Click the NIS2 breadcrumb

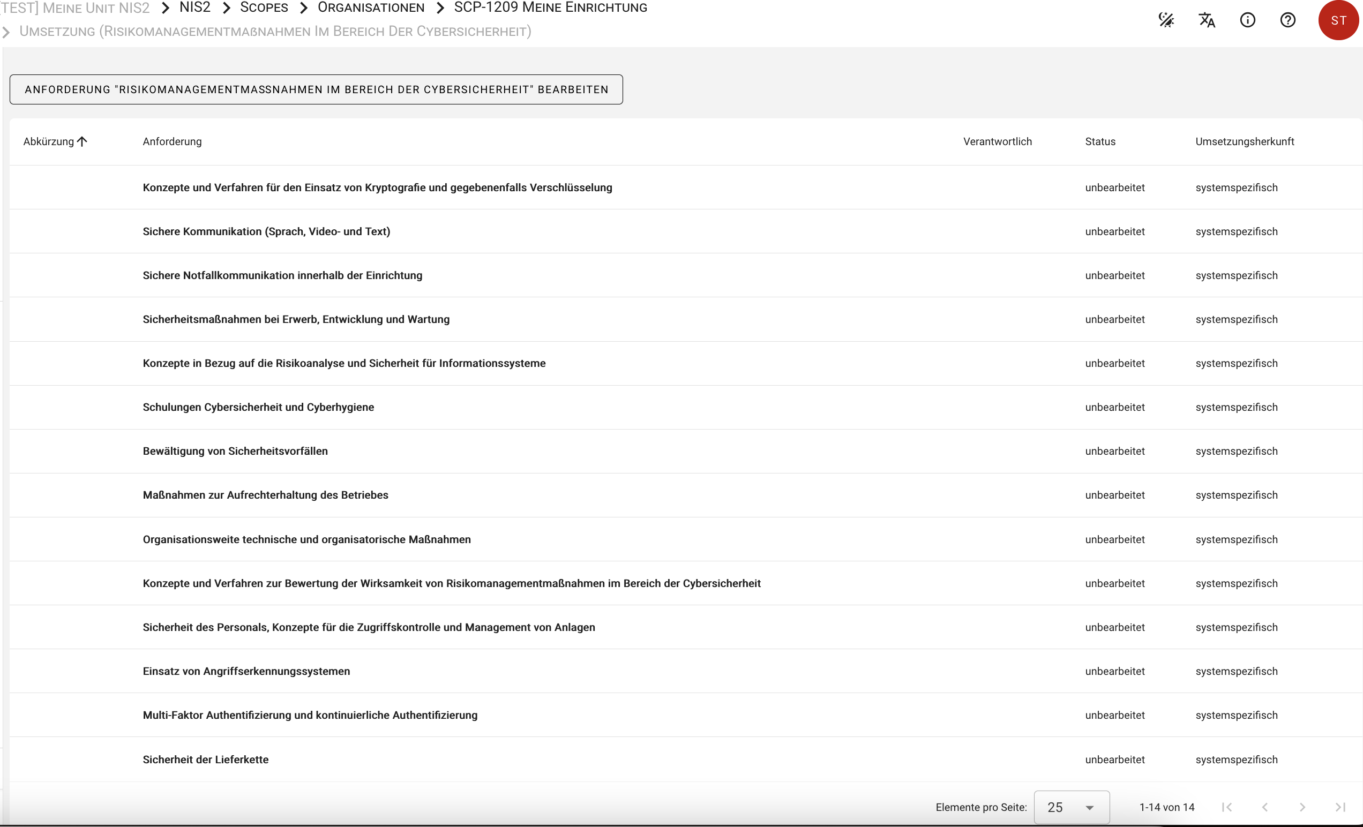point(194,7)
